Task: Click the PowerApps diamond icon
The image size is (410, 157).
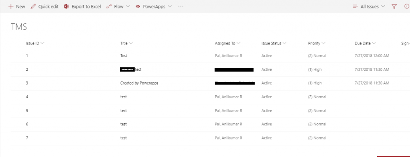Action: click(138, 6)
